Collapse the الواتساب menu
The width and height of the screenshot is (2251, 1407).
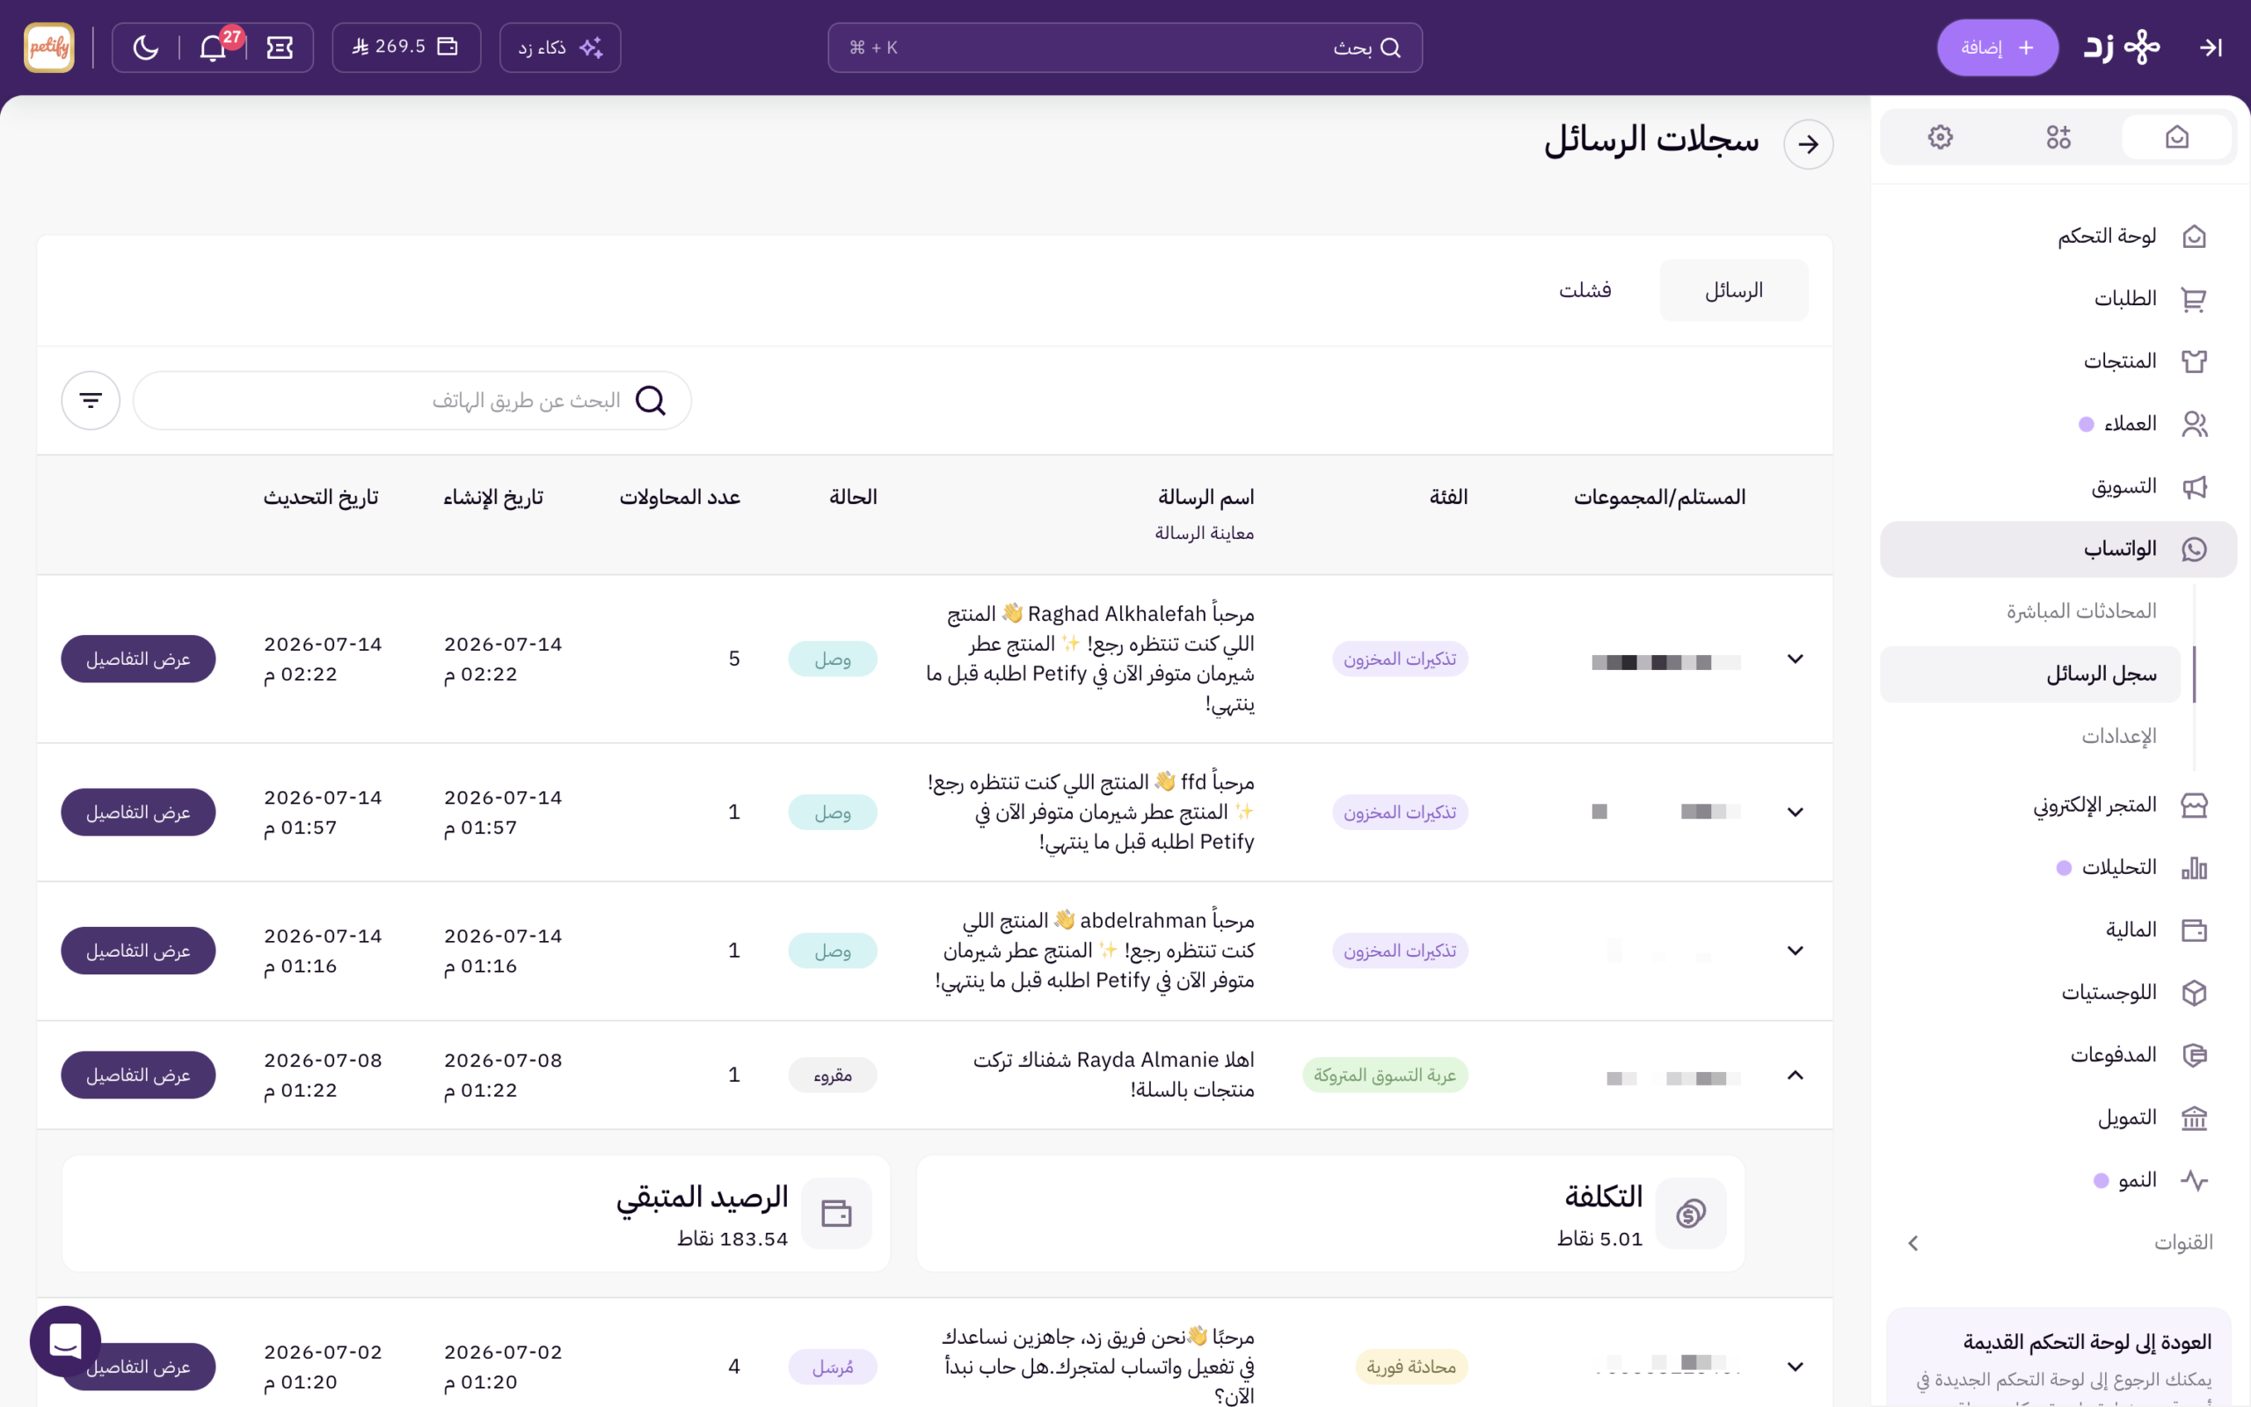[x=2058, y=549]
